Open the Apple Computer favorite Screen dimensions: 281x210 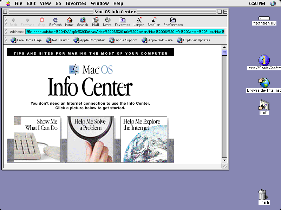[x=89, y=40]
